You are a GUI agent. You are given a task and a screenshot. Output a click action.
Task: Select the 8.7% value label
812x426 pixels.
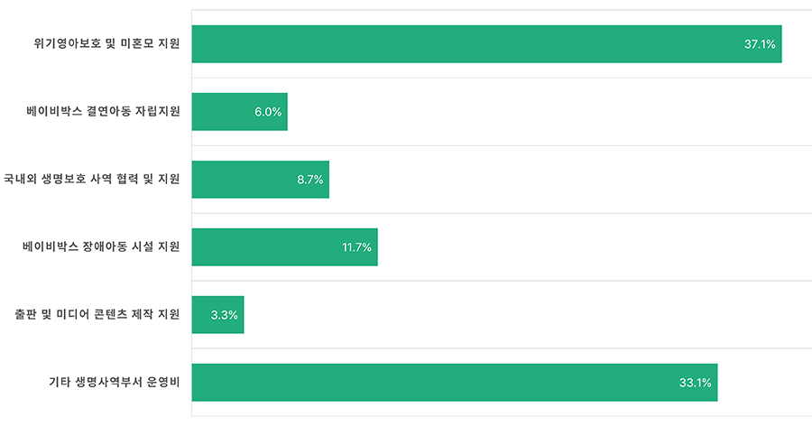click(309, 180)
